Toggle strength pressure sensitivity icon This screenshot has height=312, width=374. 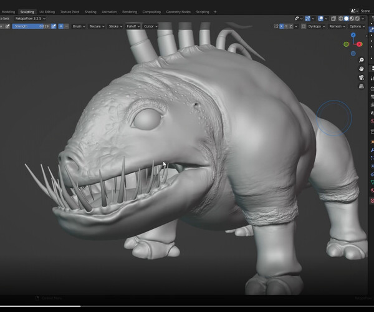54,26
